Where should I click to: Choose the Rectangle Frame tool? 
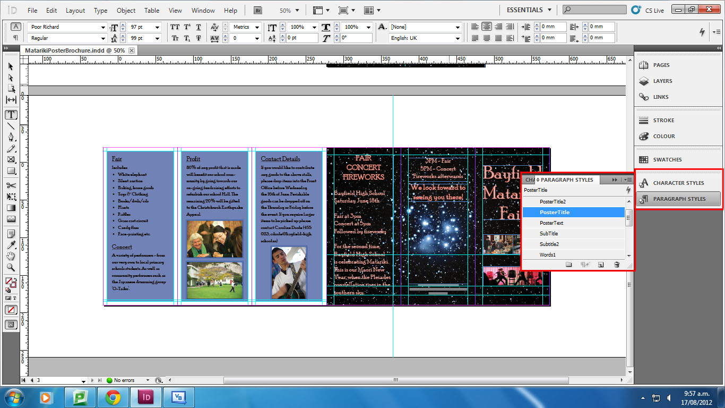[11, 159]
